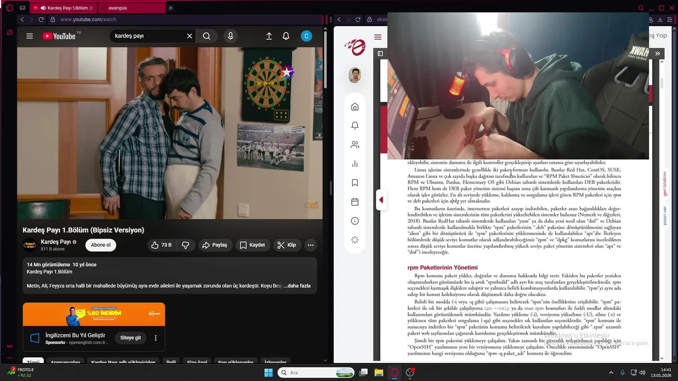This screenshot has width=678, height=381.
Task: Open the Kardeş Payı channel avatar
Action: point(30,244)
